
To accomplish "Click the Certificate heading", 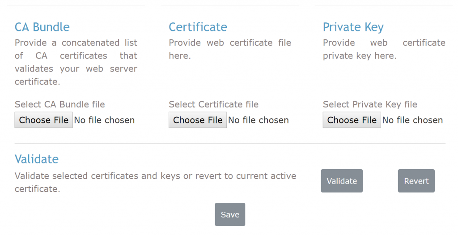I will point(198,27).
